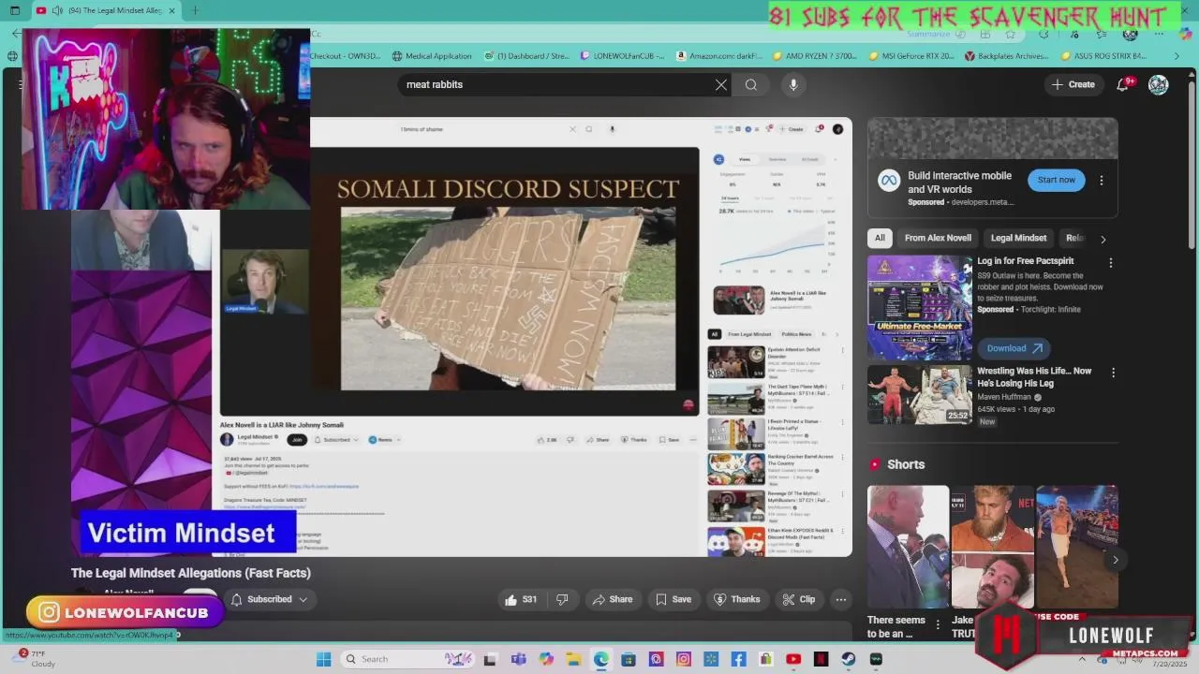Open File Explorer from the taskbar
This screenshot has width=1199, height=674.
coord(573,659)
